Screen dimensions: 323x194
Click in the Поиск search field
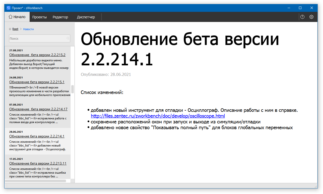click(38, 38)
